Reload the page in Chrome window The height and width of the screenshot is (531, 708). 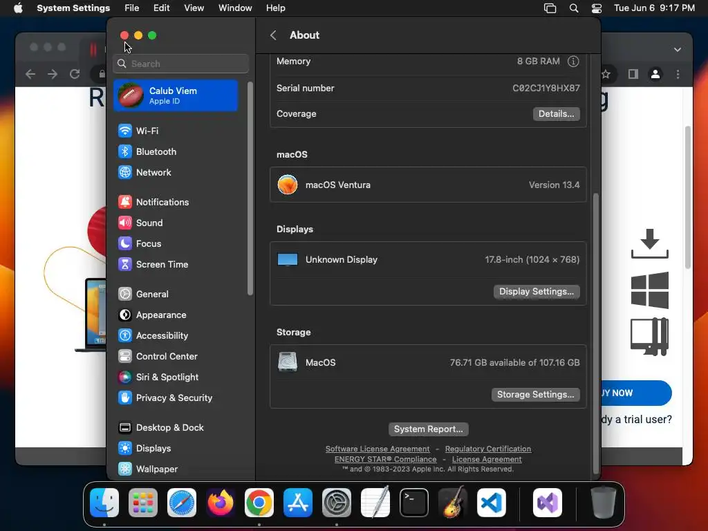[75, 74]
